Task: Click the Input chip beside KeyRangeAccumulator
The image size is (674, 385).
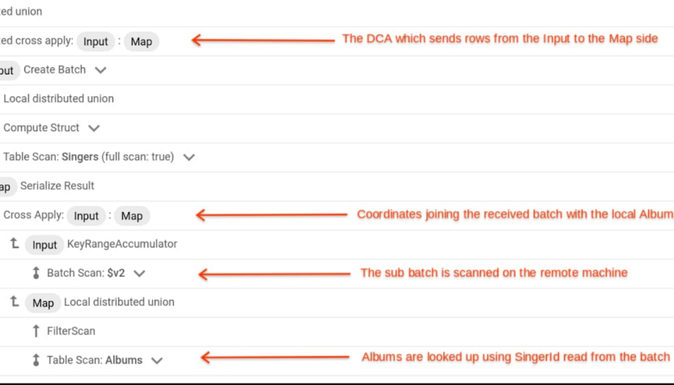Action: tap(45, 245)
